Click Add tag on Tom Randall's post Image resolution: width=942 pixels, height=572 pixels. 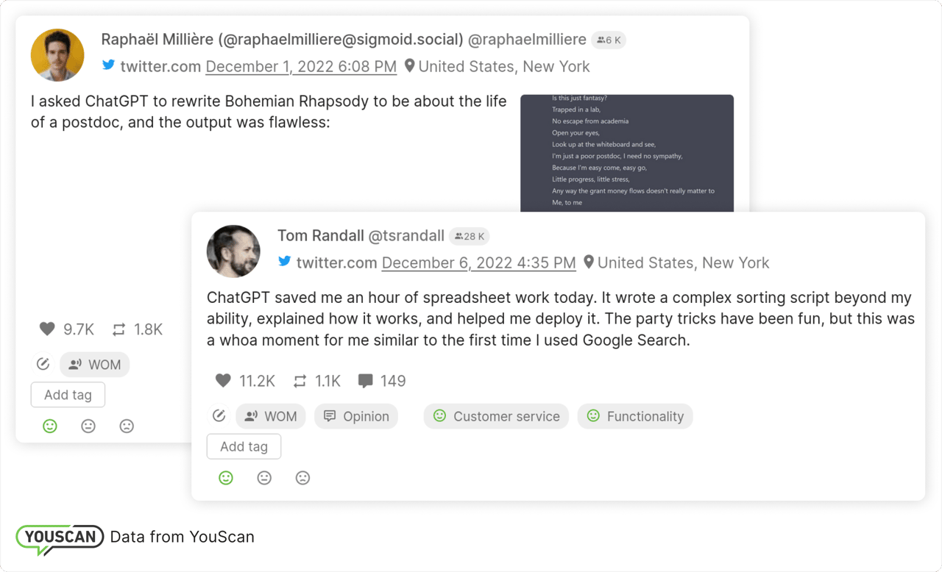tap(244, 446)
